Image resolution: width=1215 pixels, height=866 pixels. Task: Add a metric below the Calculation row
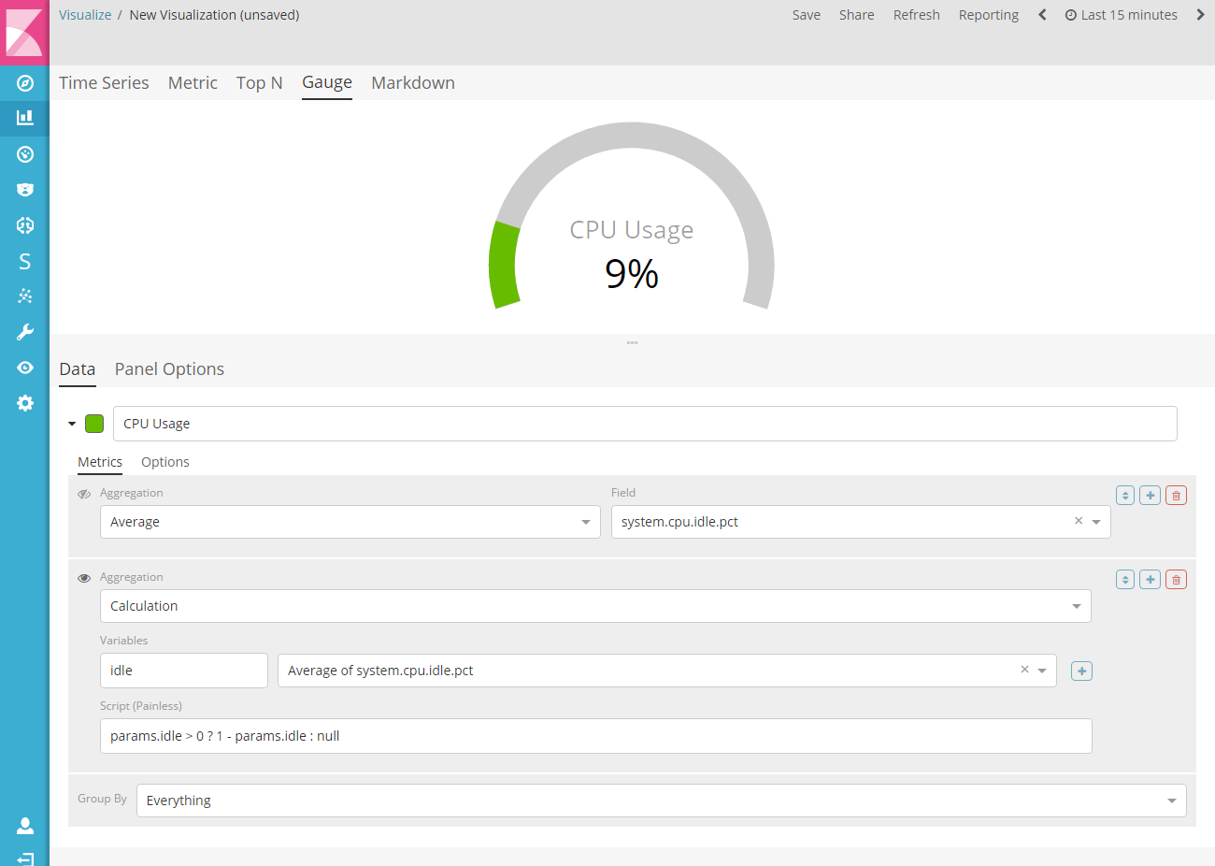(1151, 580)
